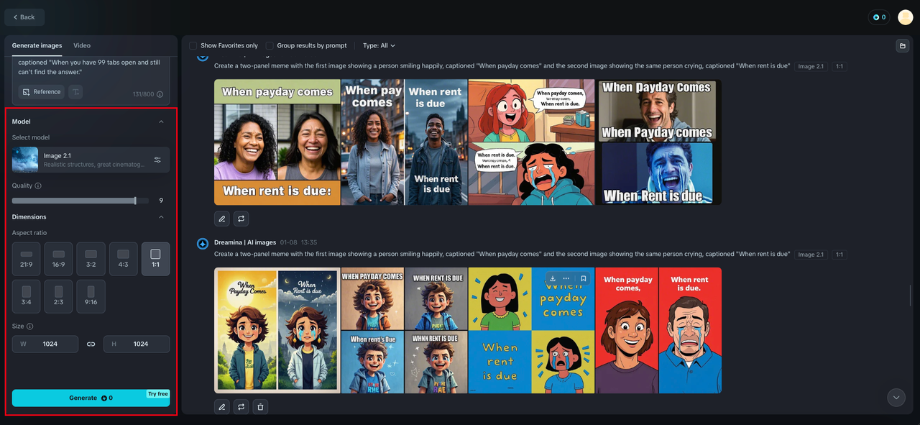Open the thumbnail with a blue-tinted crying man
920x425 pixels.
pyautogui.click(x=658, y=142)
